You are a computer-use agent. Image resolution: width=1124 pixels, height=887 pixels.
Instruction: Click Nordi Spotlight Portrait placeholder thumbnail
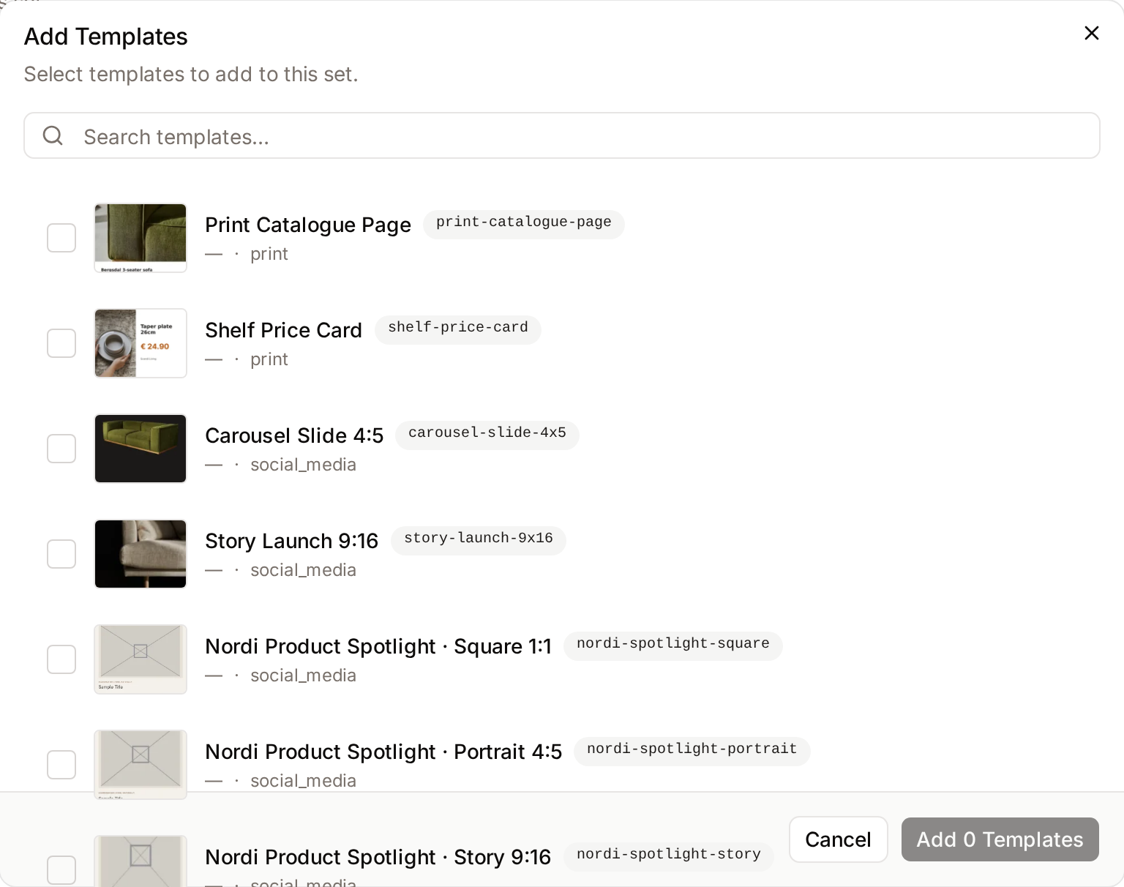point(140,765)
